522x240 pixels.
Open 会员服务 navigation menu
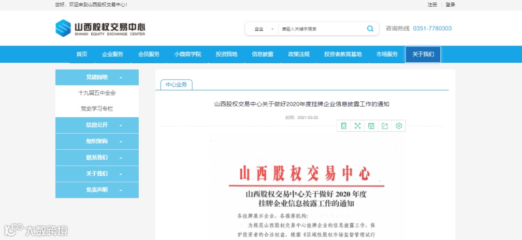coord(149,54)
